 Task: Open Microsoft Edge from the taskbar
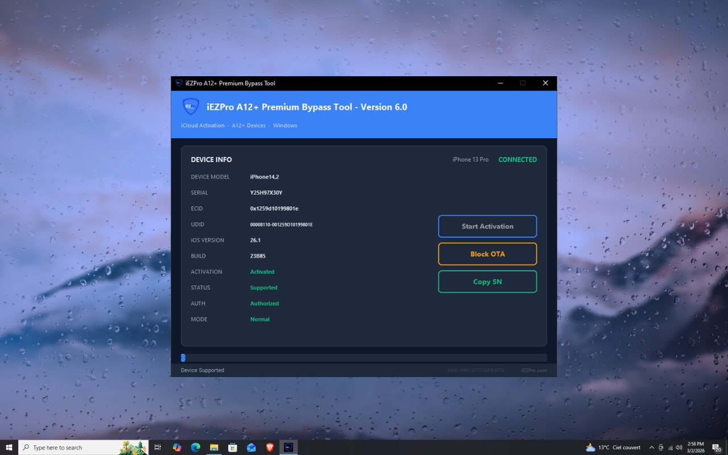click(195, 448)
